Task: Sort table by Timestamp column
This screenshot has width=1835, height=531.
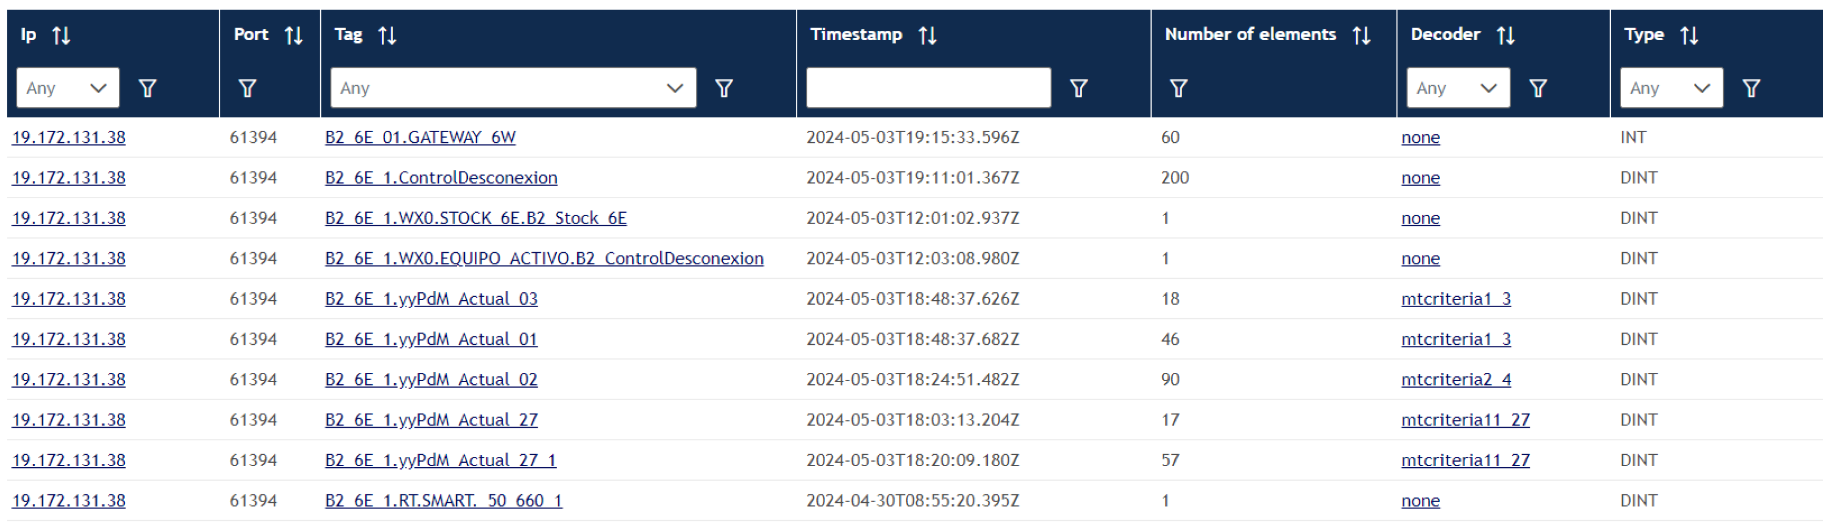Action: pyautogui.click(x=927, y=35)
